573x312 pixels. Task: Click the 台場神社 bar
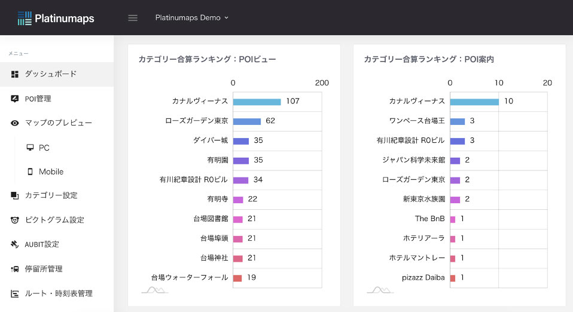click(238, 259)
